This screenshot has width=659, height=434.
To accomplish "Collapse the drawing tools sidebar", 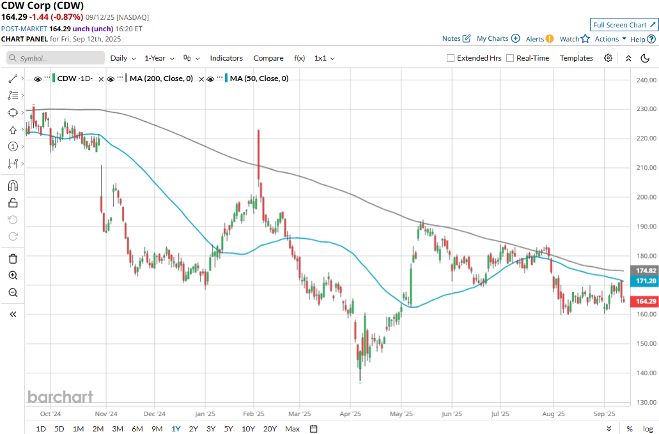I will tap(13, 314).
